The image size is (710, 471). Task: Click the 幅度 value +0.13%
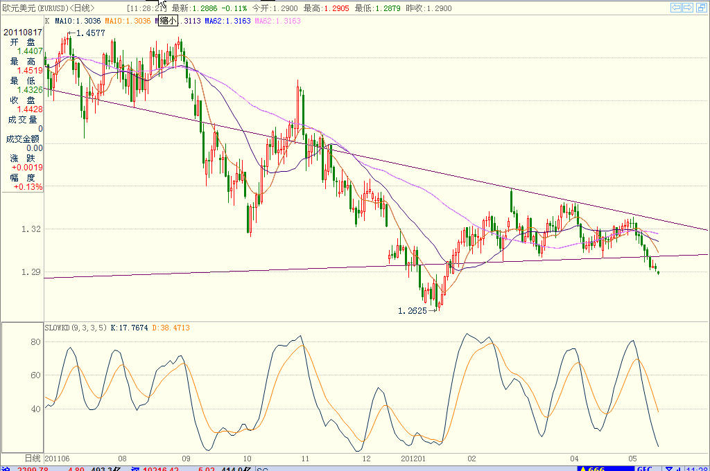pyautogui.click(x=28, y=187)
